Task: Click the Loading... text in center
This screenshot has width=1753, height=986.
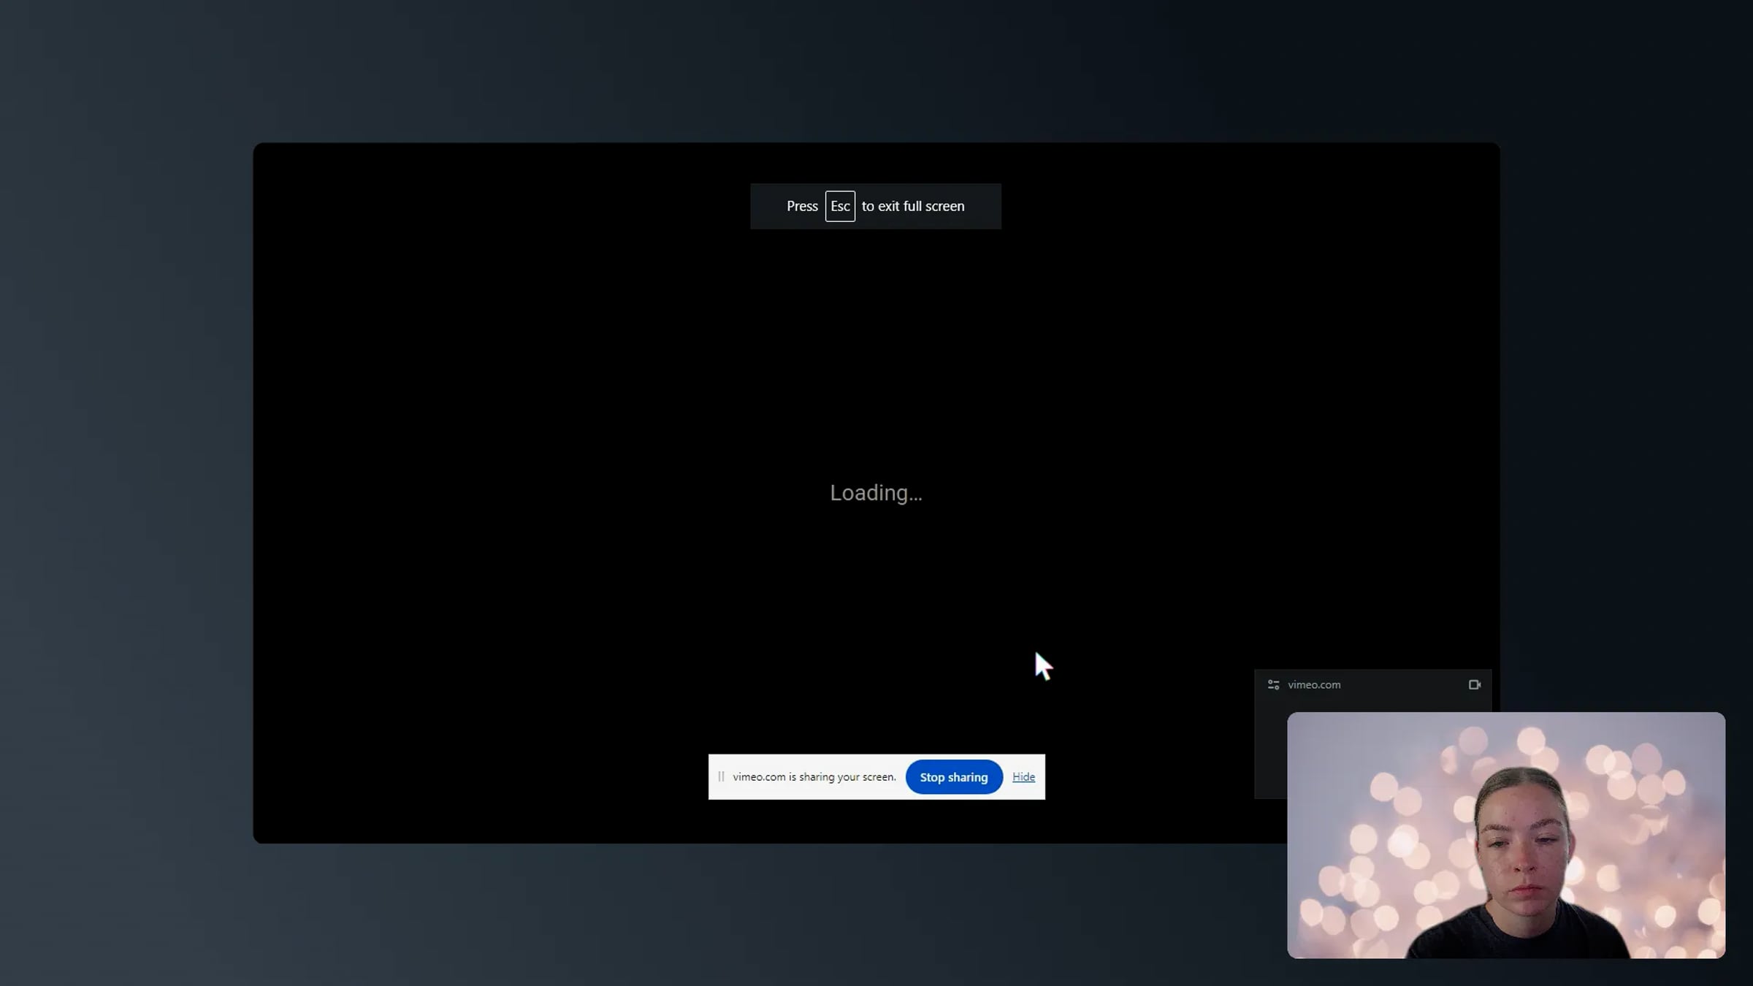Action: (x=876, y=493)
